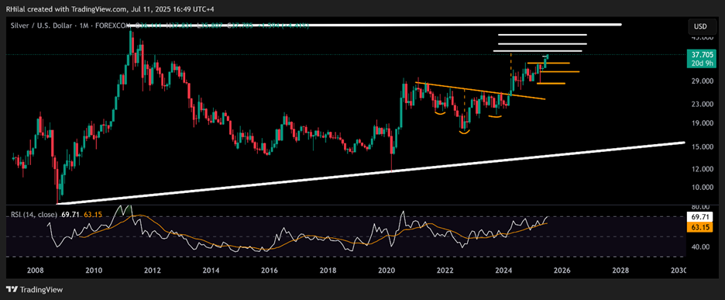725x300 pixels.
Task: Click the 2022 time axis label
Action: (x=445, y=270)
